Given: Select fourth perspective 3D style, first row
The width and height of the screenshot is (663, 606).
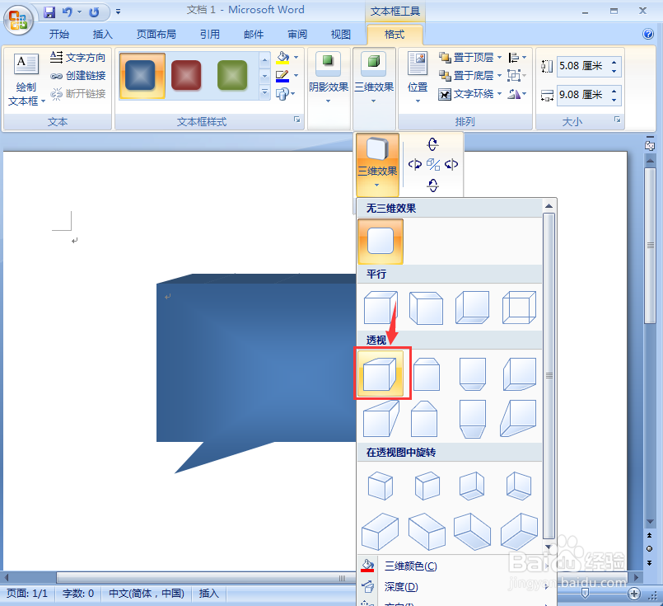Looking at the screenshot, I should click(519, 374).
